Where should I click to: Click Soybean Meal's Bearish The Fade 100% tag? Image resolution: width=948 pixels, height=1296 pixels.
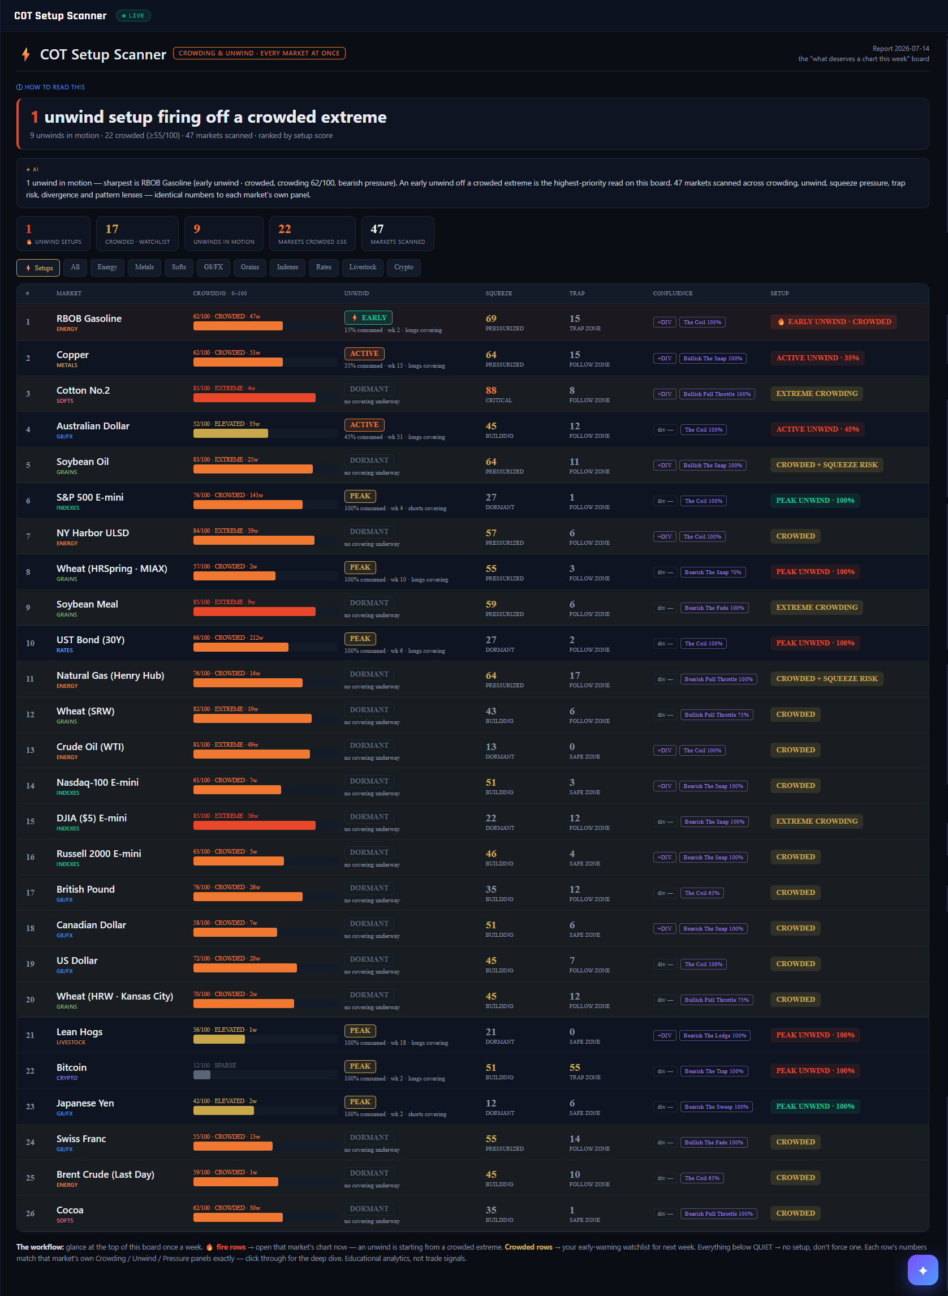(714, 608)
